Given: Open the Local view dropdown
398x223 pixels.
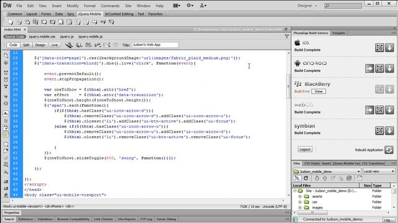Looking at the screenshot, I should click(379, 172).
